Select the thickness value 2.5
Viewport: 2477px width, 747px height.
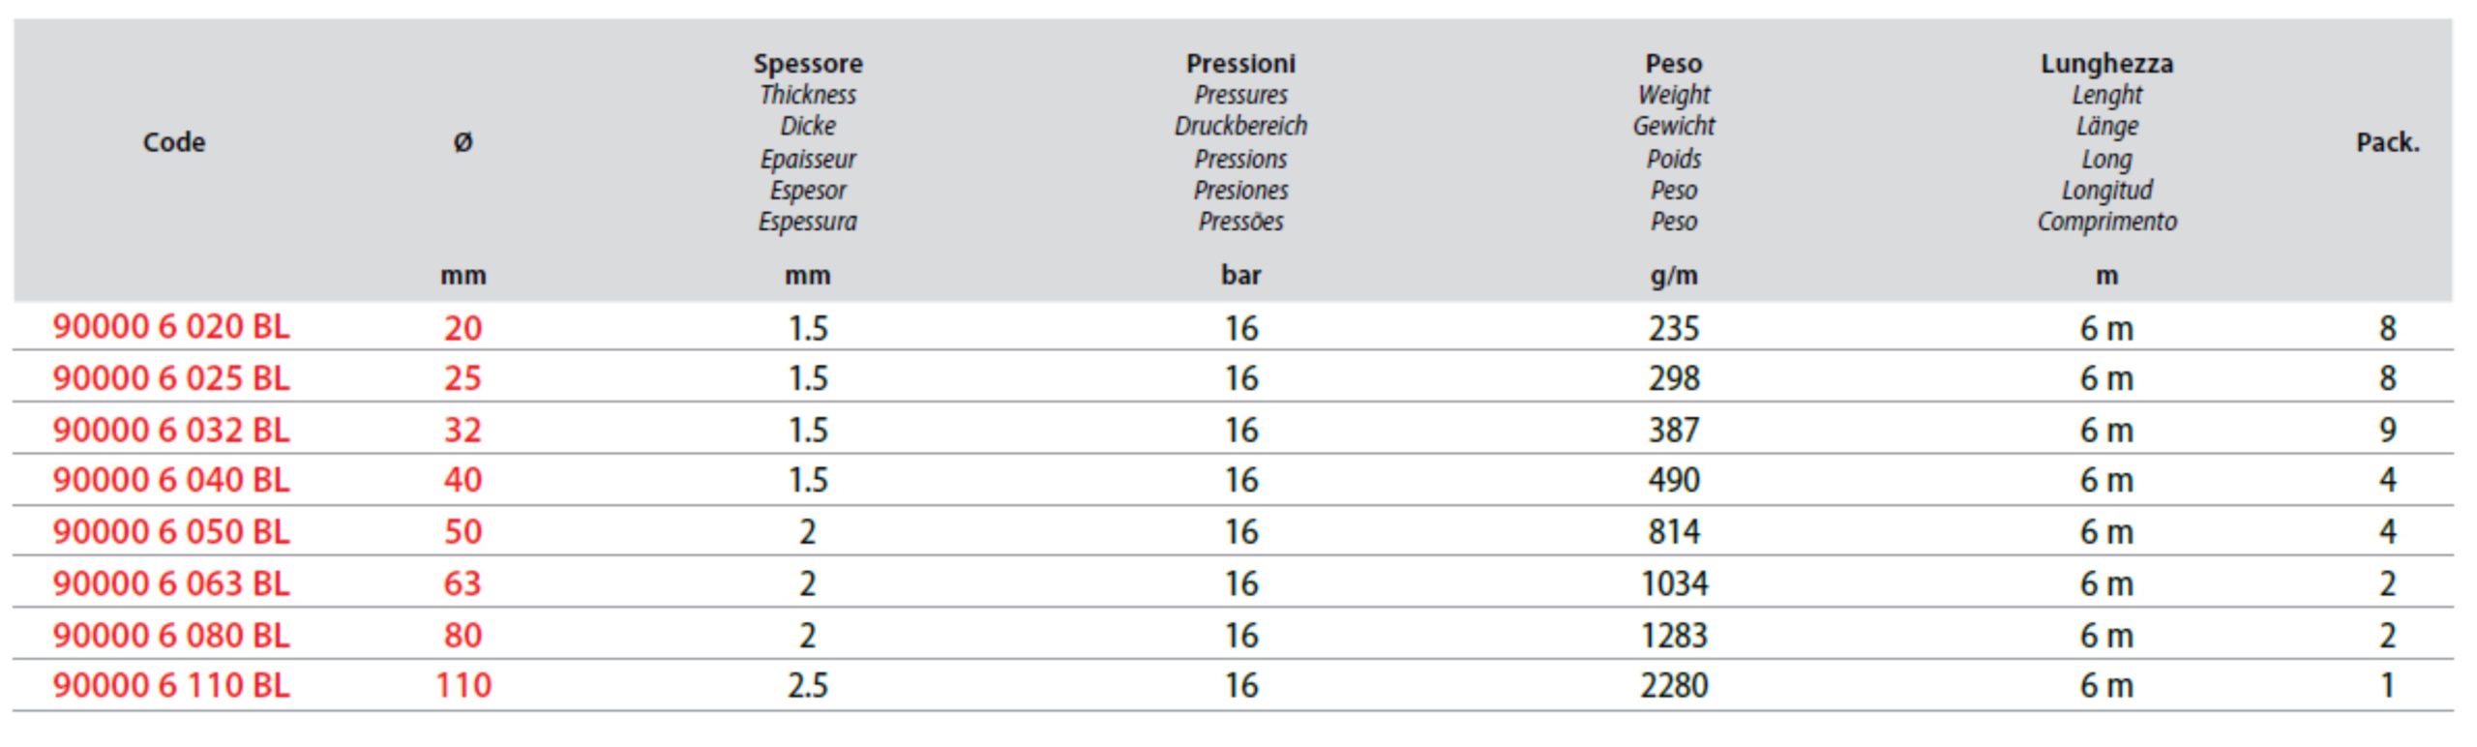pos(808,685)
